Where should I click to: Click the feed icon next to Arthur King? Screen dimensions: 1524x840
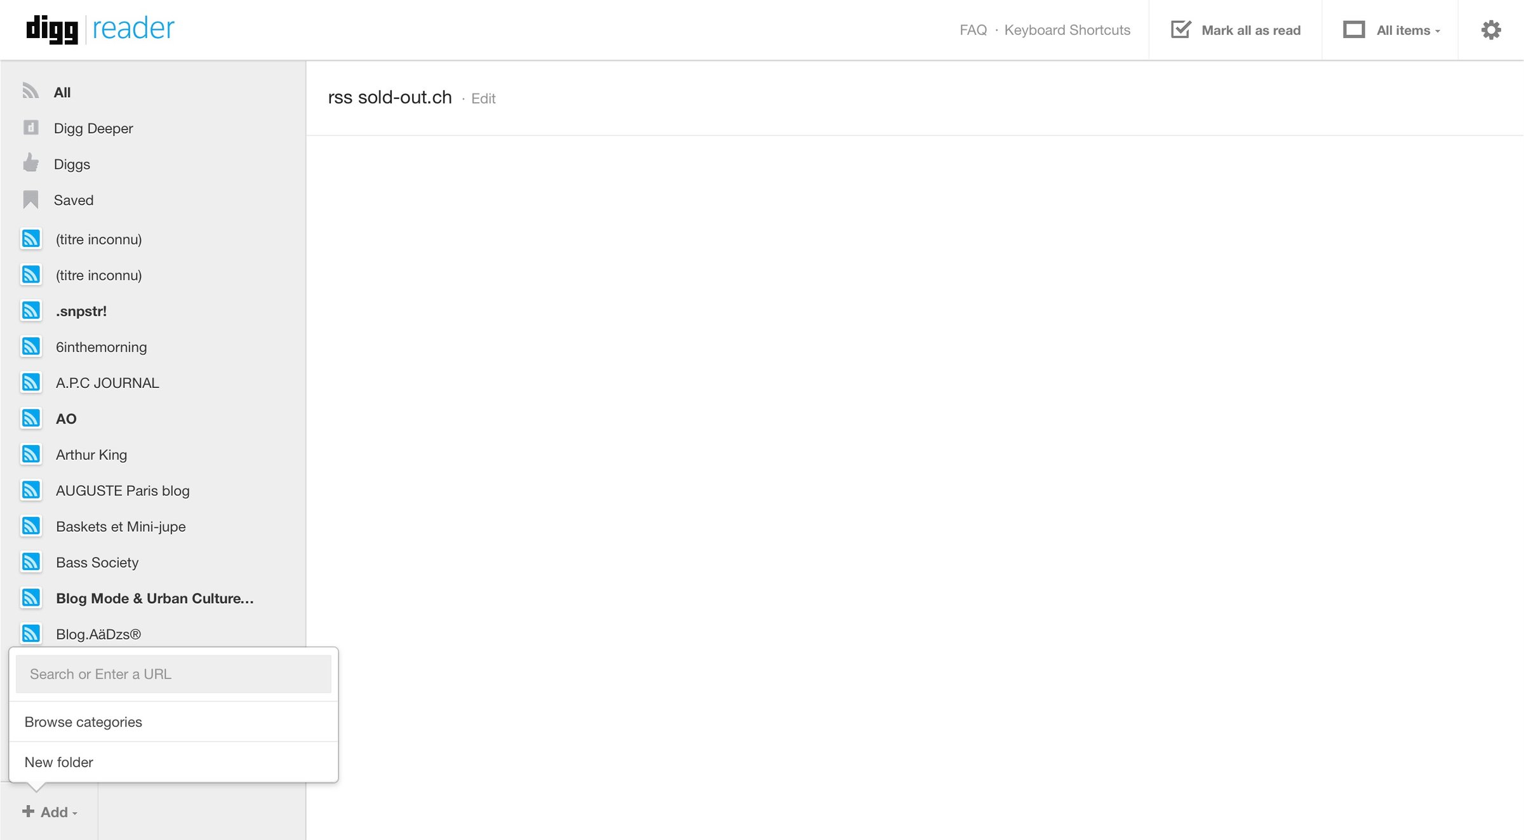[x=31, y=454]
